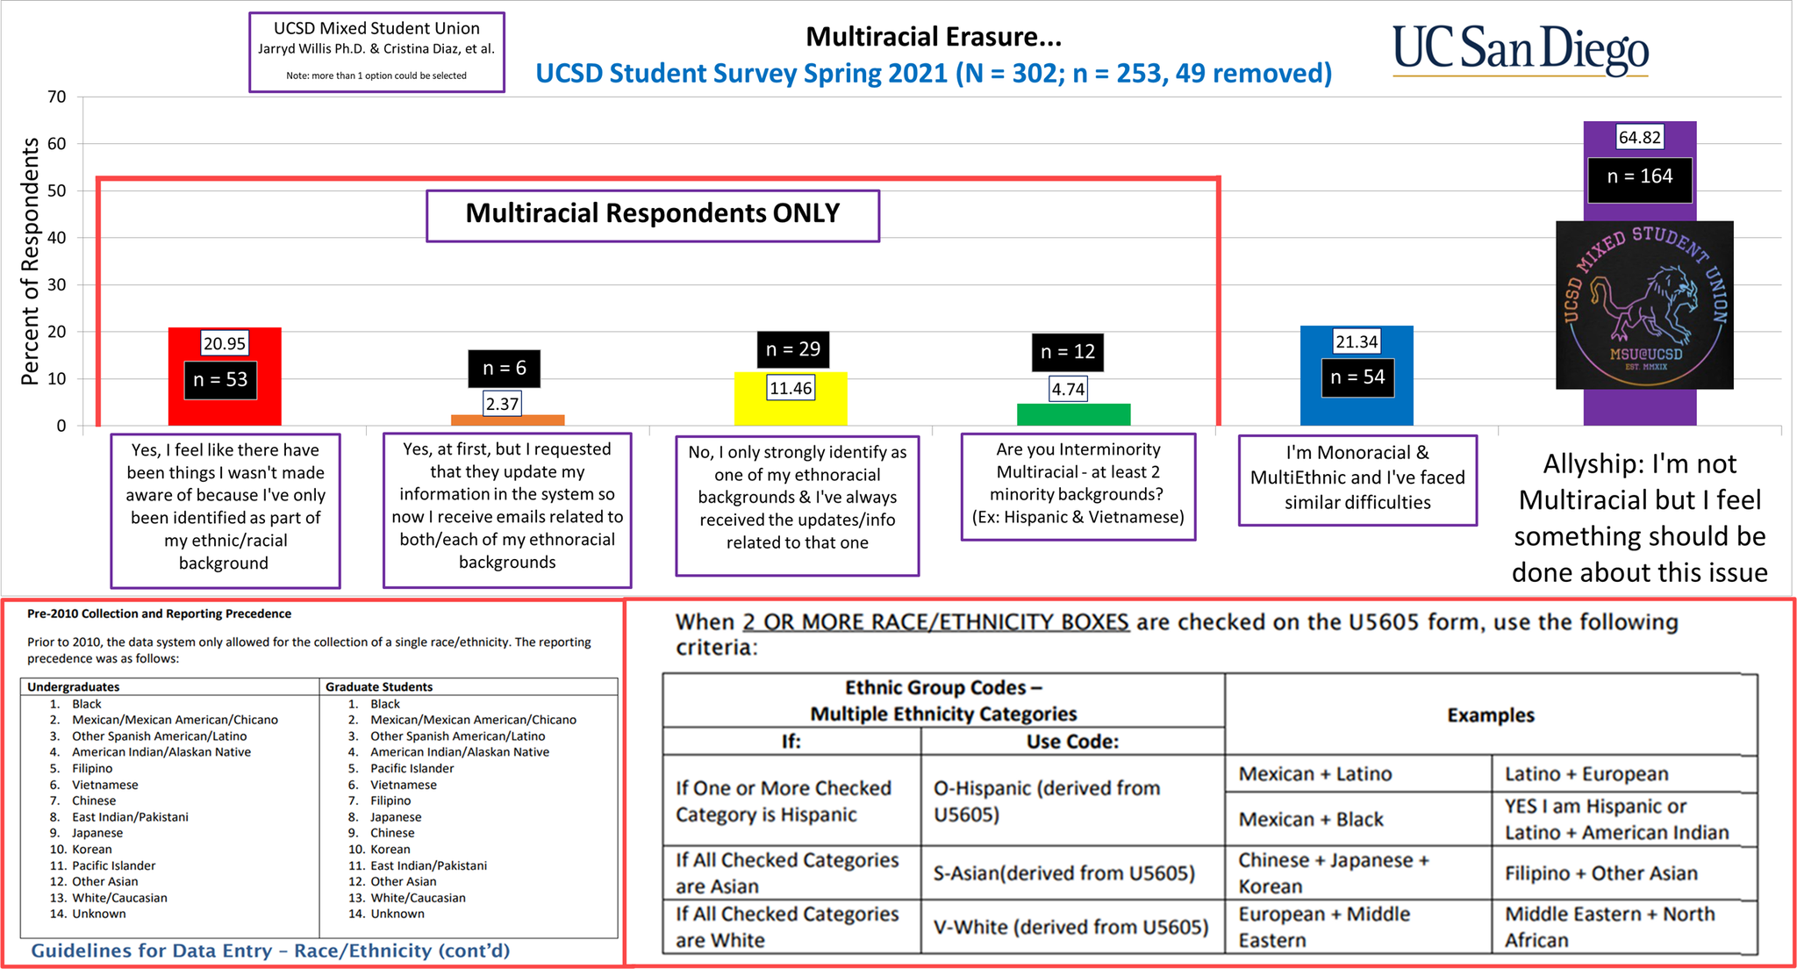Click the MSU@UCSD lion emblem

[x=1643, y=305]
